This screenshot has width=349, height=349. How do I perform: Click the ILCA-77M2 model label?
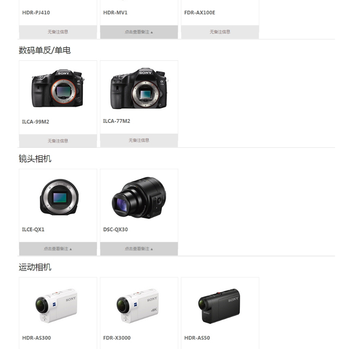point(116,121)
